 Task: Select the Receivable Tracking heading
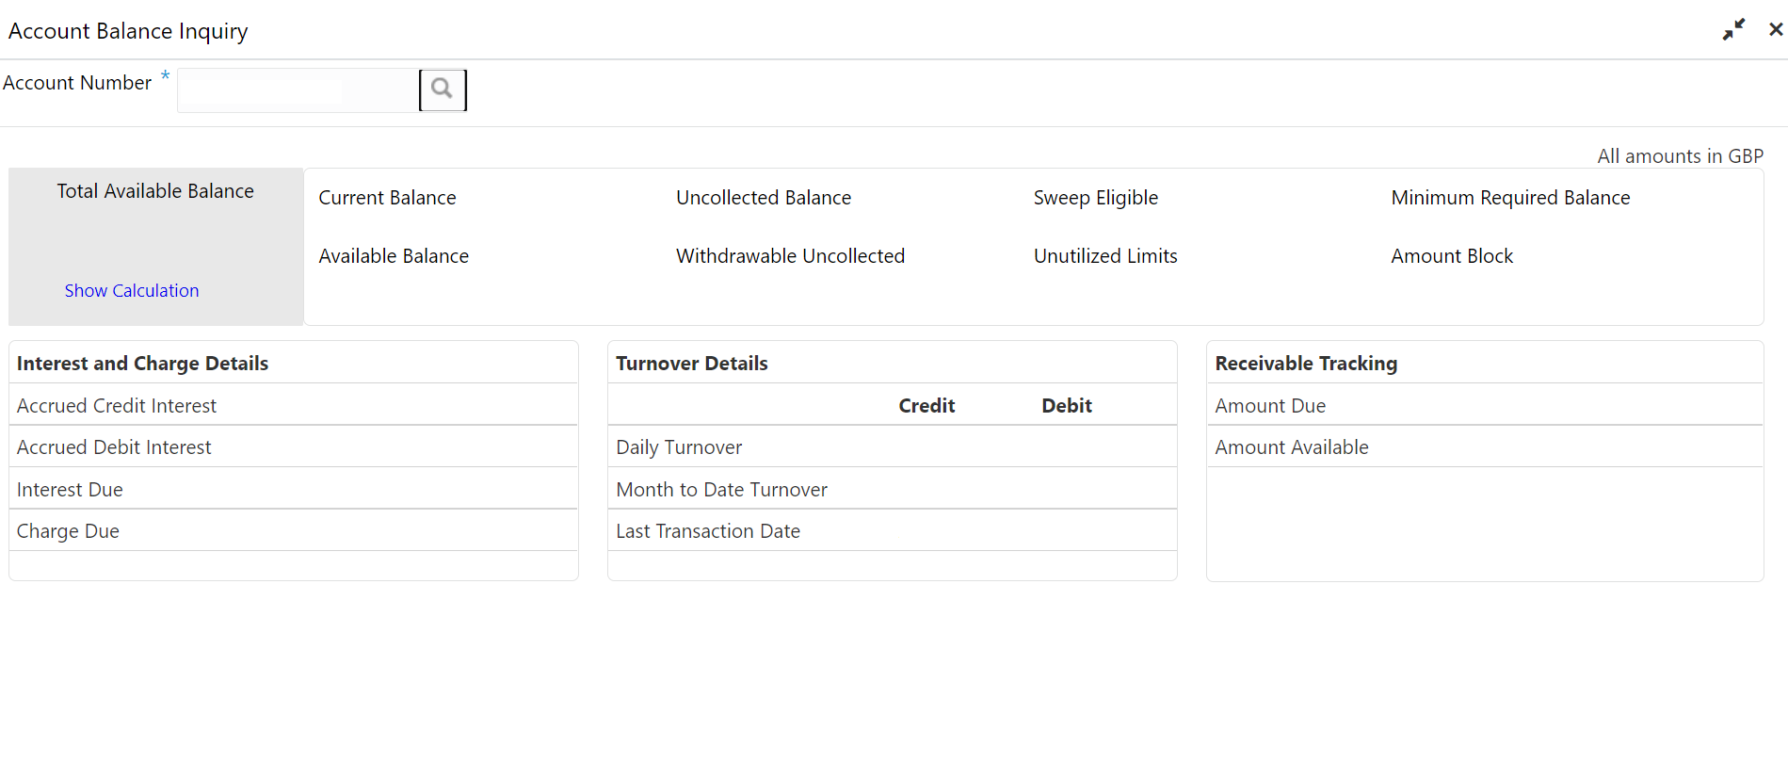pos(1306,364)
